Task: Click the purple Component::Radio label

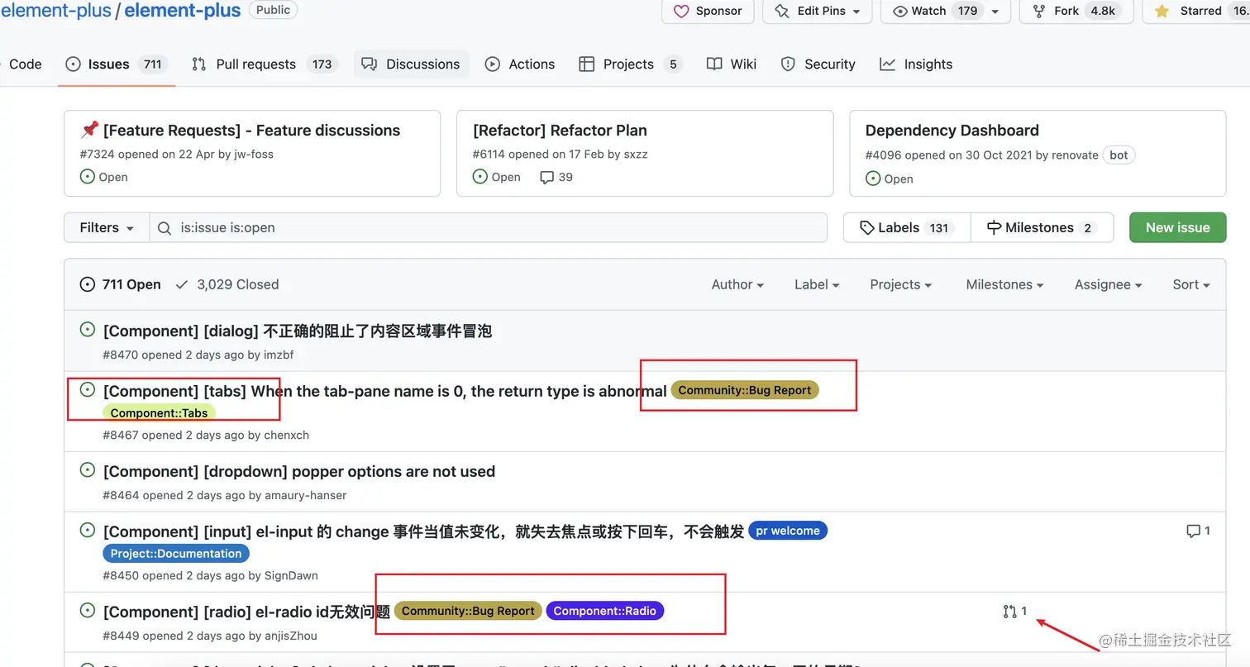Action: pos(605,611)
